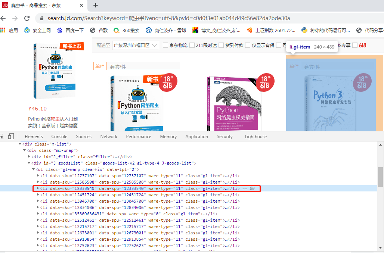Open the 应用 apps bookmark

(x=9, y=30)
